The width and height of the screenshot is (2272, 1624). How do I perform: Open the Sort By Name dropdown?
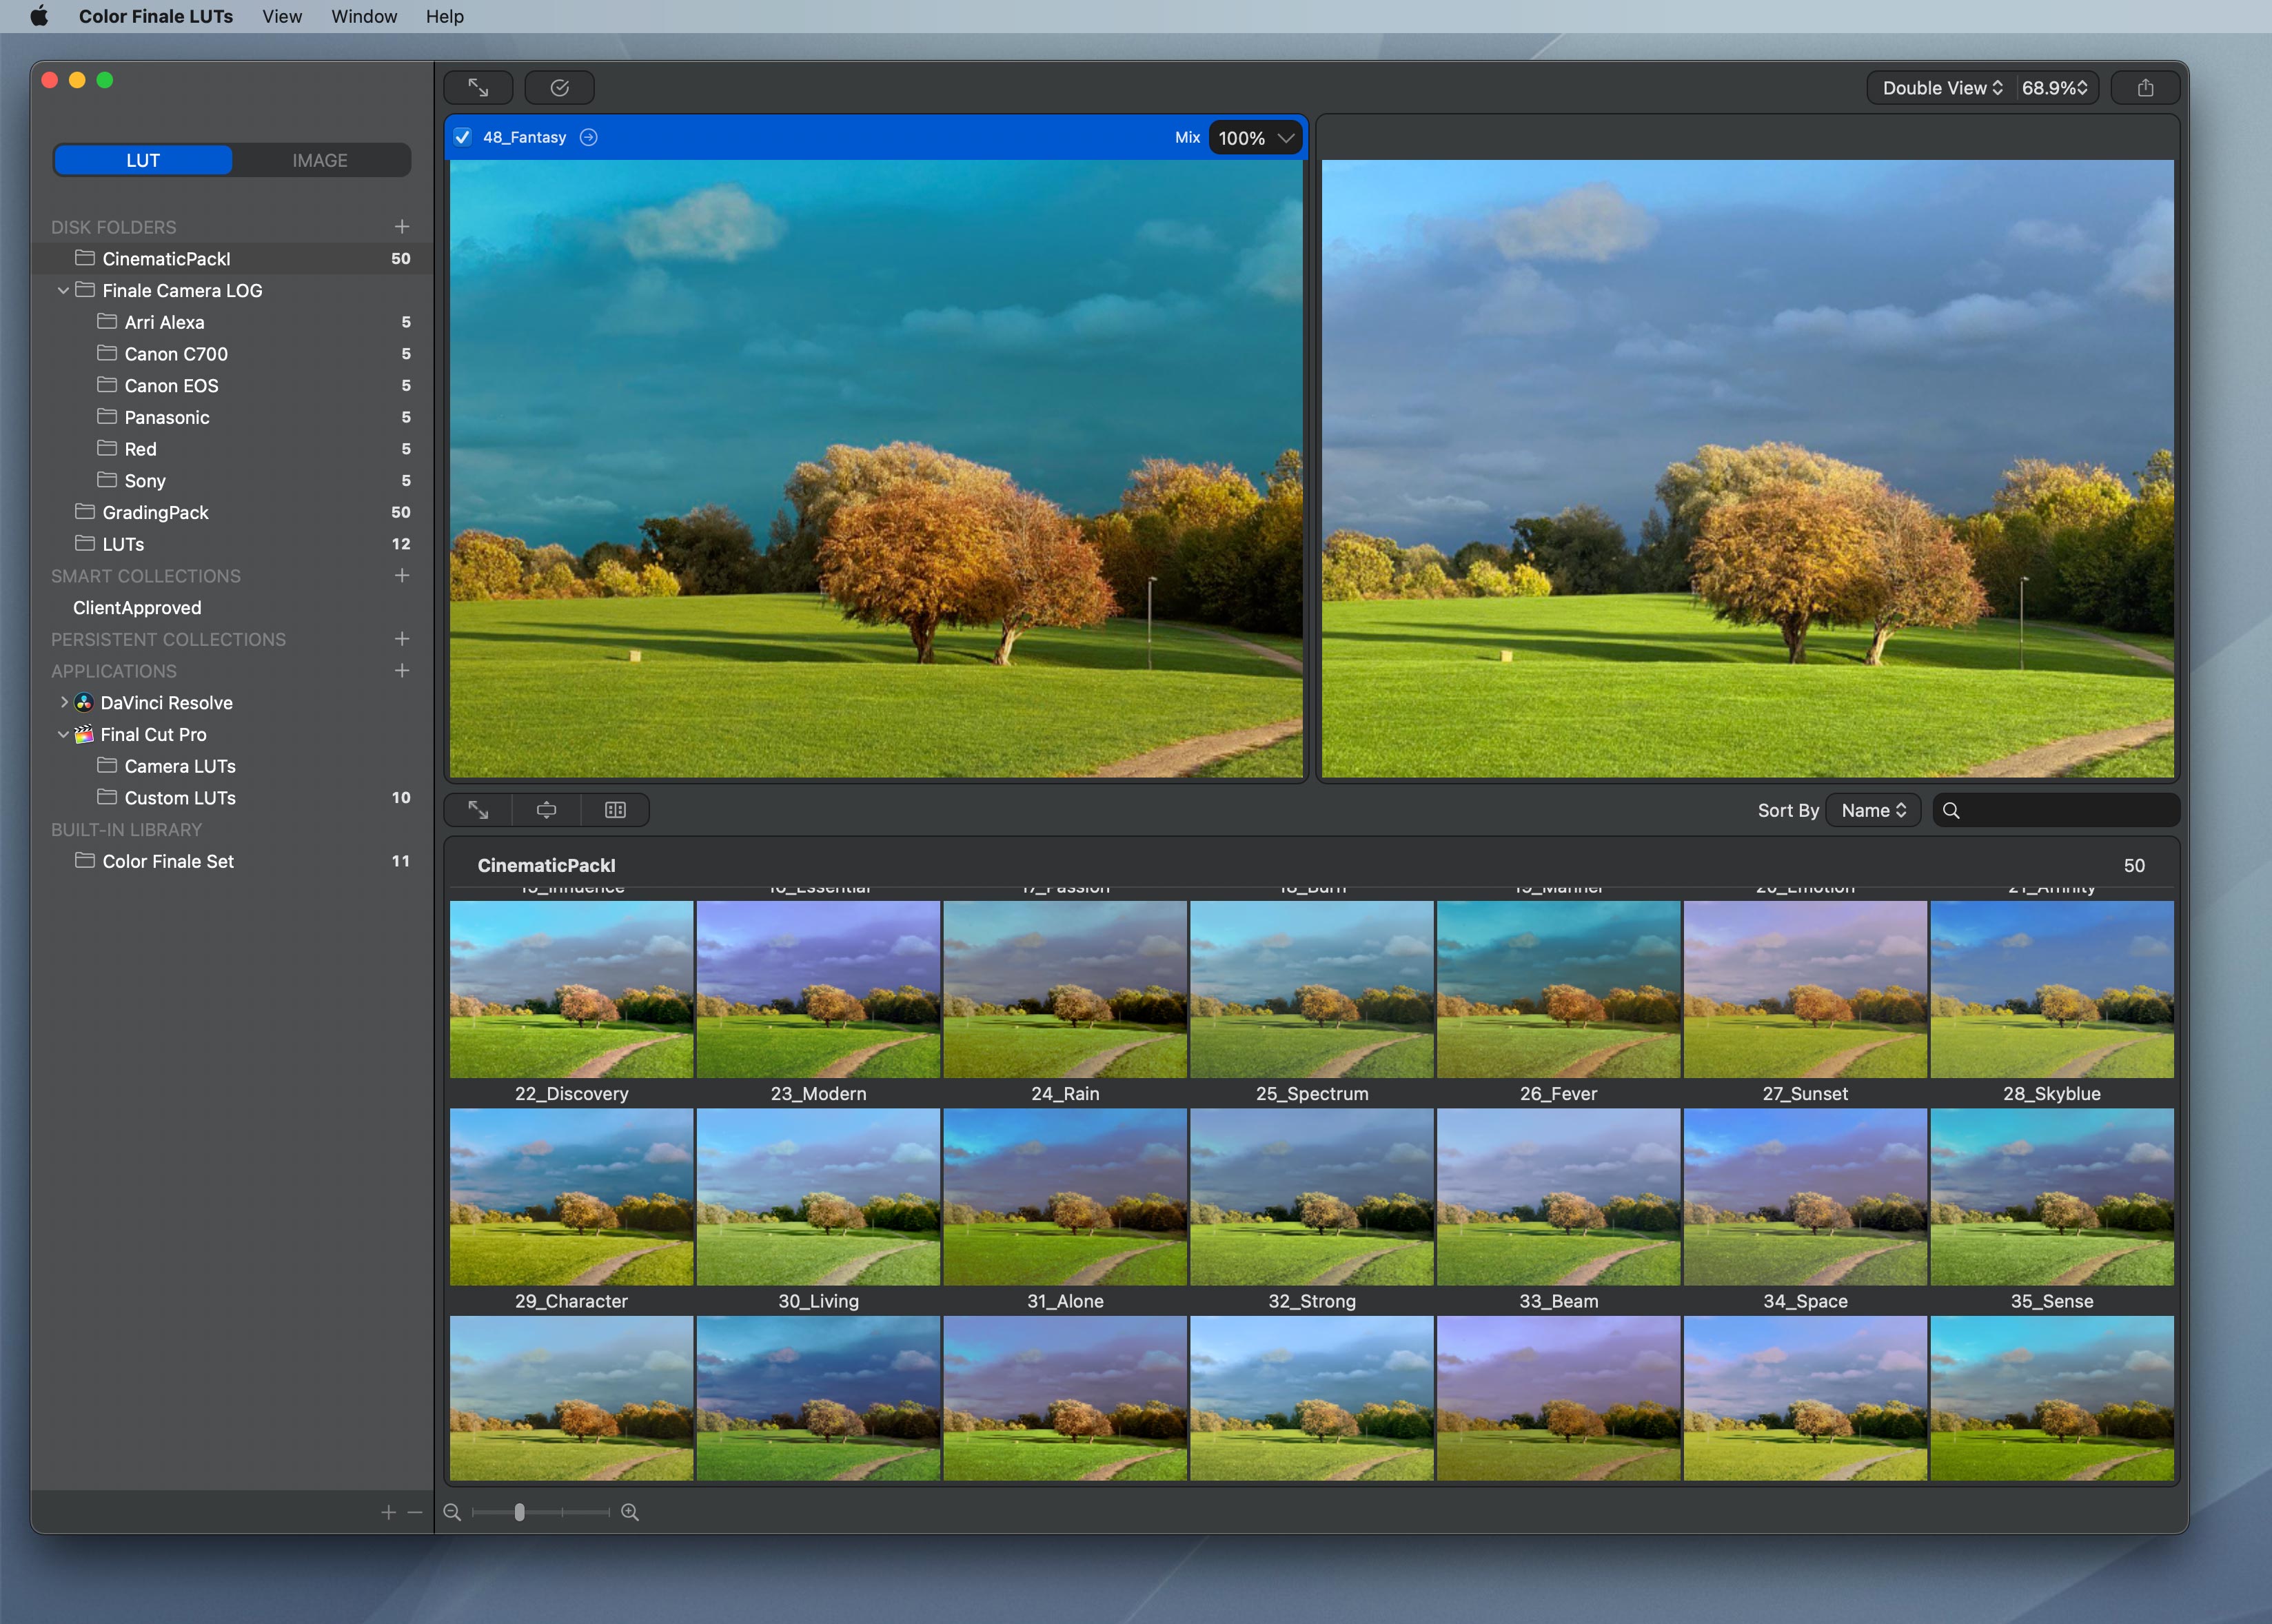(1873, 810)
